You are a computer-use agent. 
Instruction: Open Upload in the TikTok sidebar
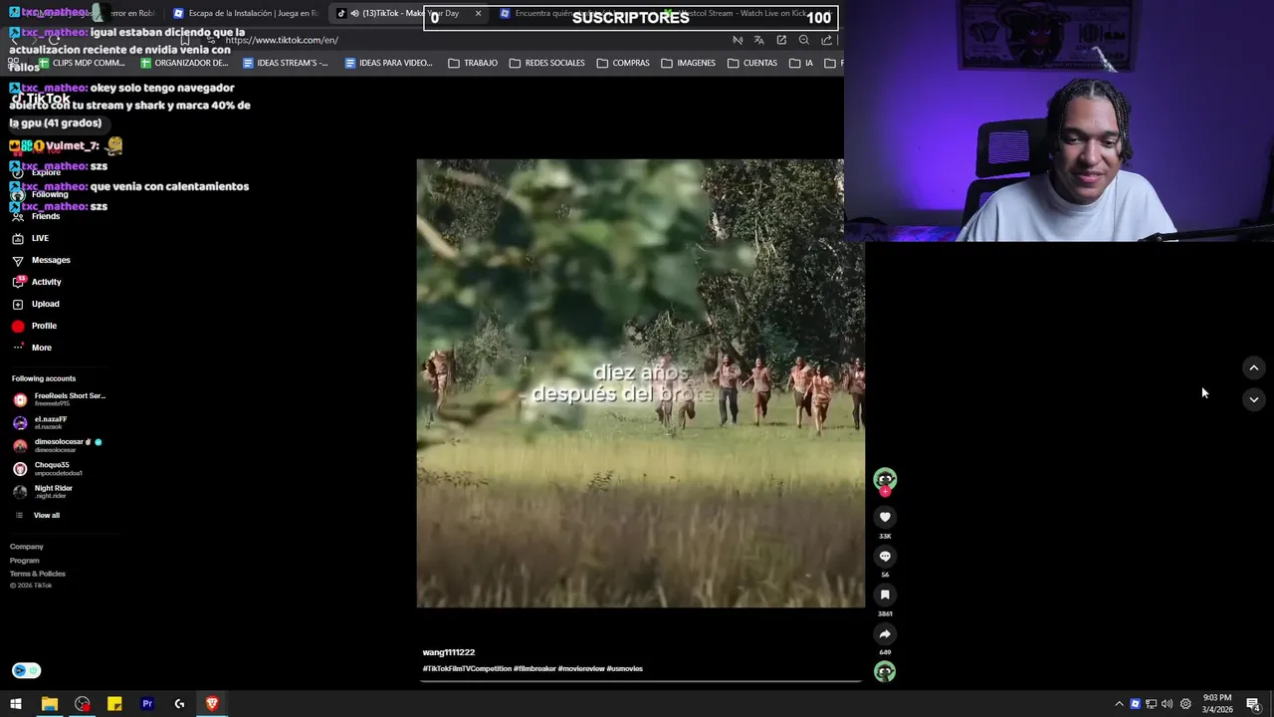click(36, 304)
